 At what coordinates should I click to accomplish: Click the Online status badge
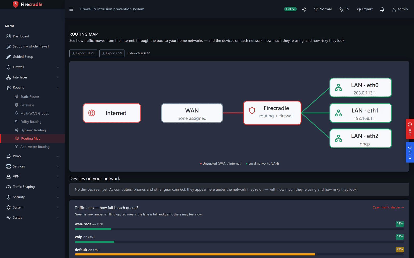click(290, 9)
